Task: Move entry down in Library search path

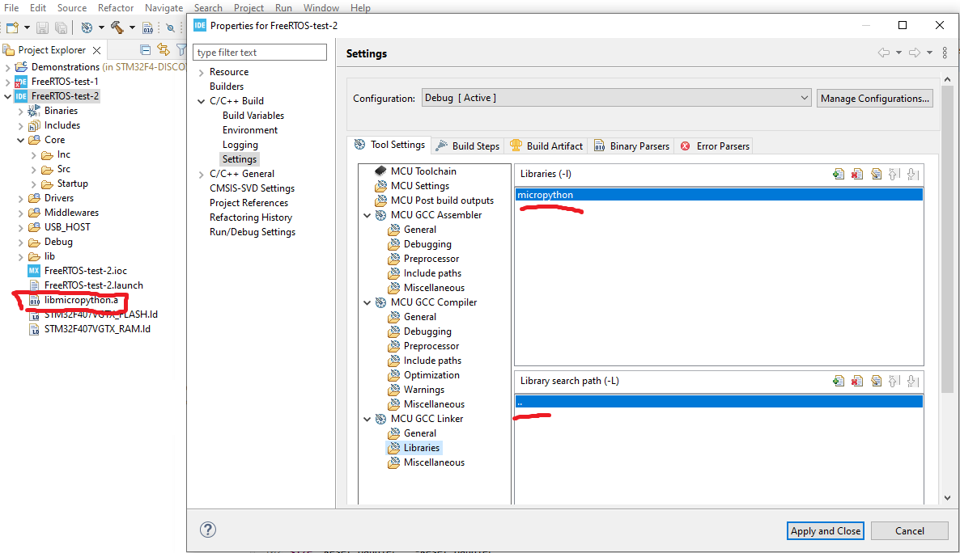Action: 913,381
